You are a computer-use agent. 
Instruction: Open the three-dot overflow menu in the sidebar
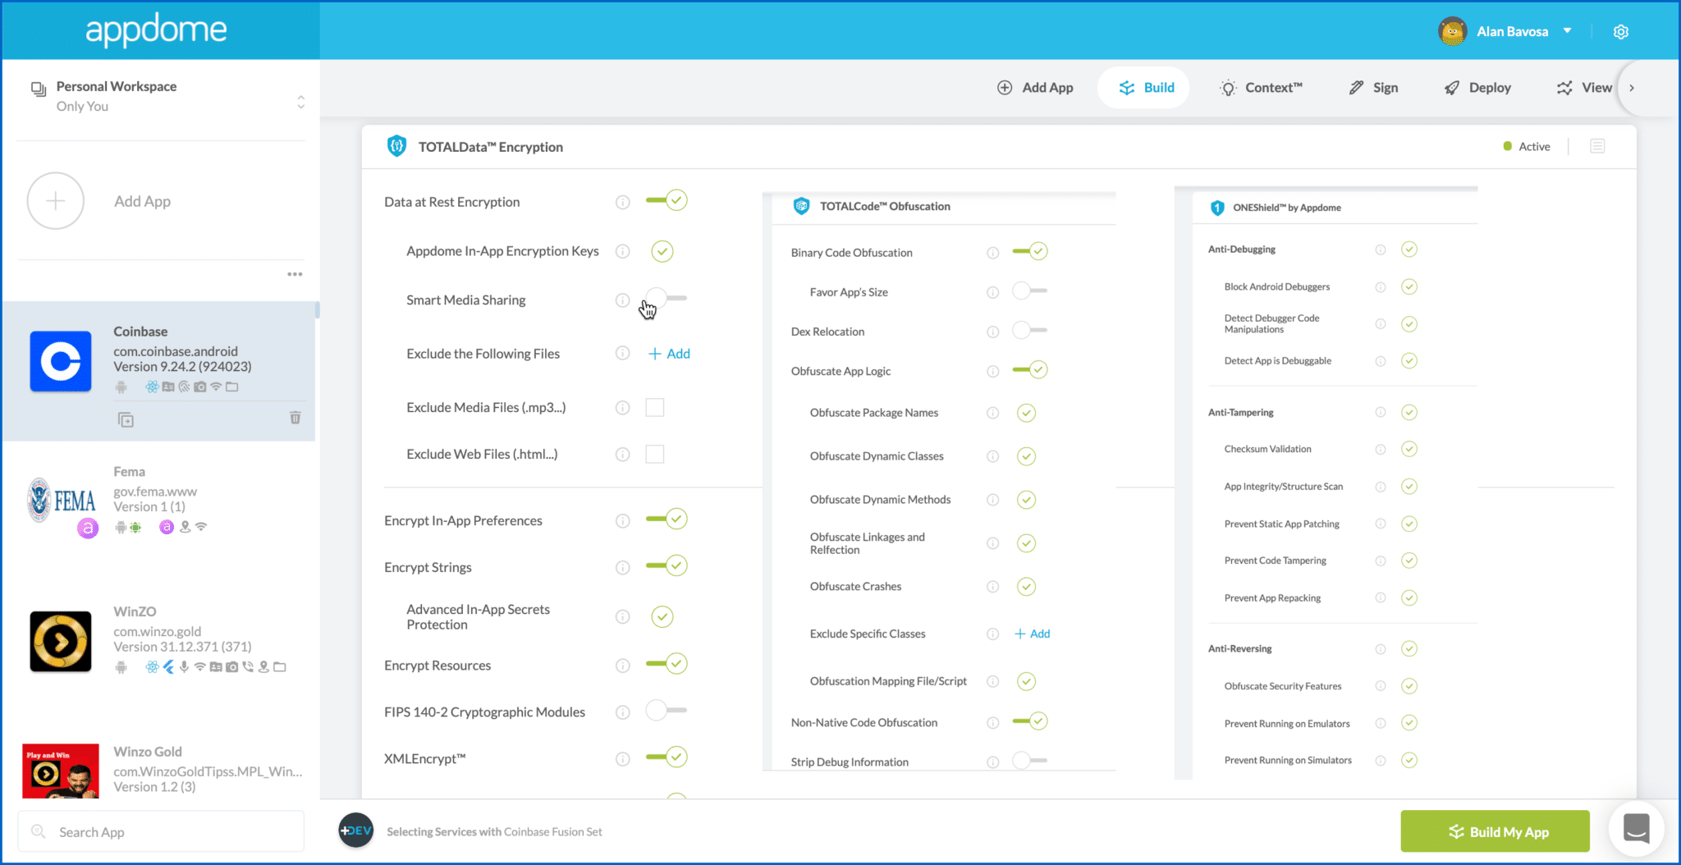point(295,273)
